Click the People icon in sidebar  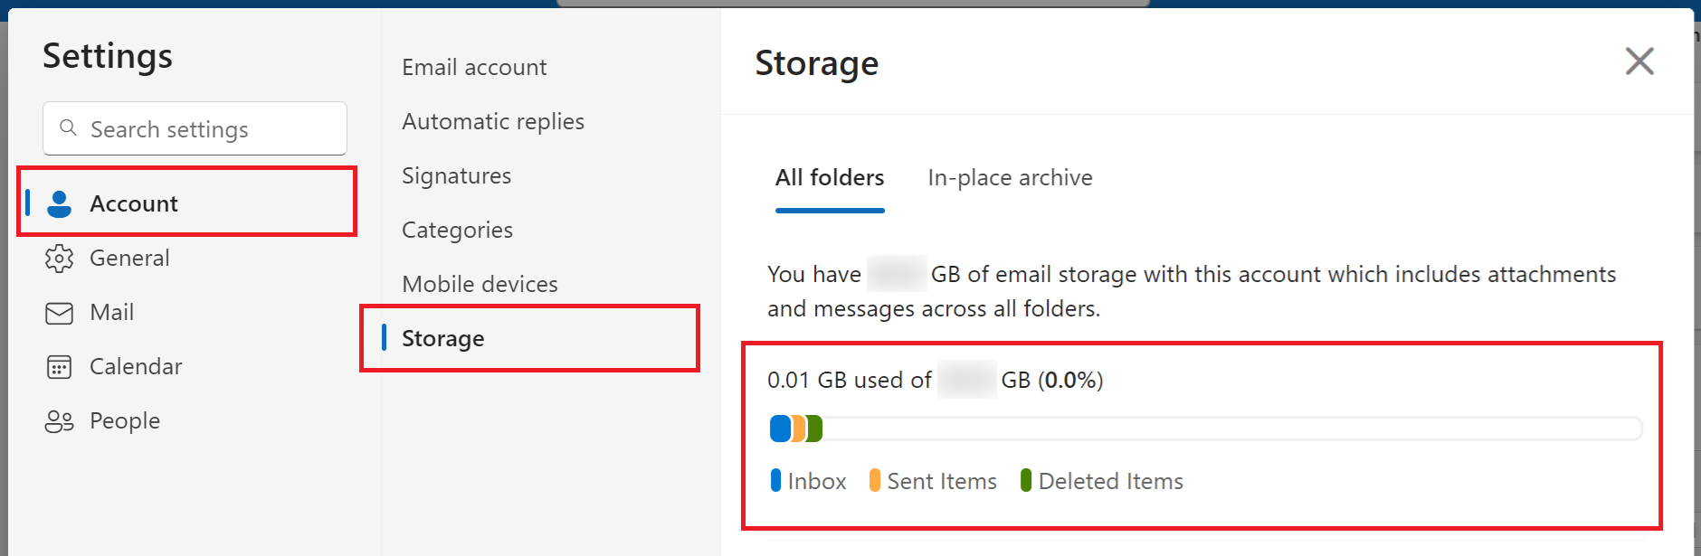point(59,421)
